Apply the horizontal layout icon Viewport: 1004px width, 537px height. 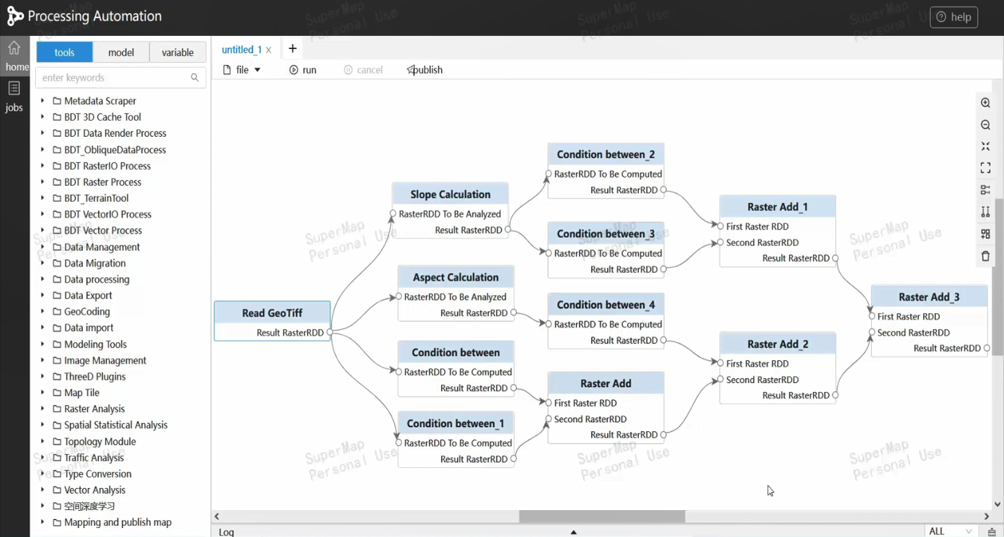985,190
